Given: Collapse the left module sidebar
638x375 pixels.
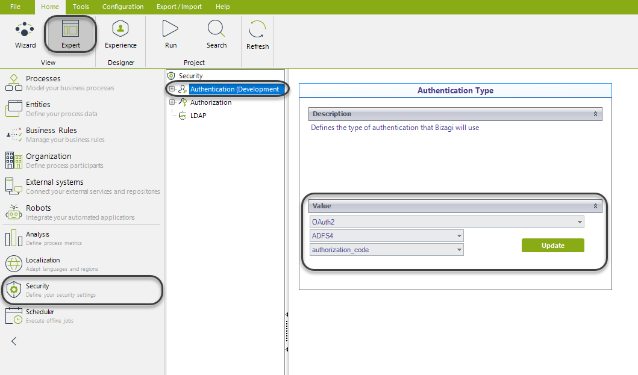Looking at the screenshot, I should [14, 341].
